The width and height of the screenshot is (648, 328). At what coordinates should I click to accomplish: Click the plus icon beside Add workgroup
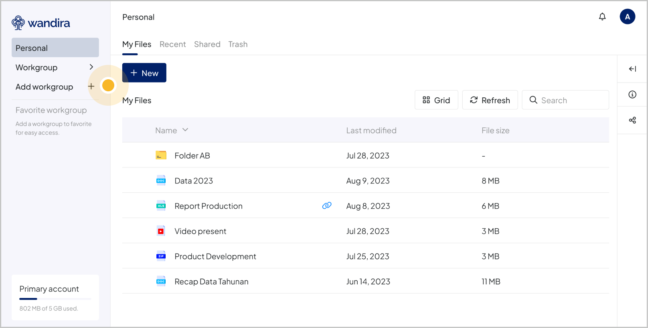click(91, 87)
